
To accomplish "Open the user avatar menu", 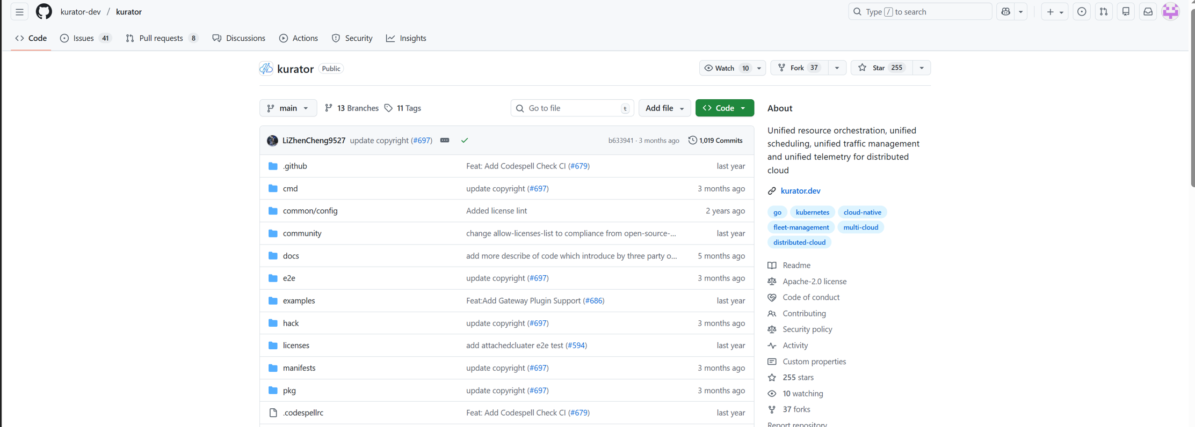I will click(x=1171, y=12).
